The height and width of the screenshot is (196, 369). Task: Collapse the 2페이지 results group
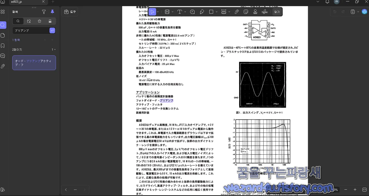click(55, 50)
